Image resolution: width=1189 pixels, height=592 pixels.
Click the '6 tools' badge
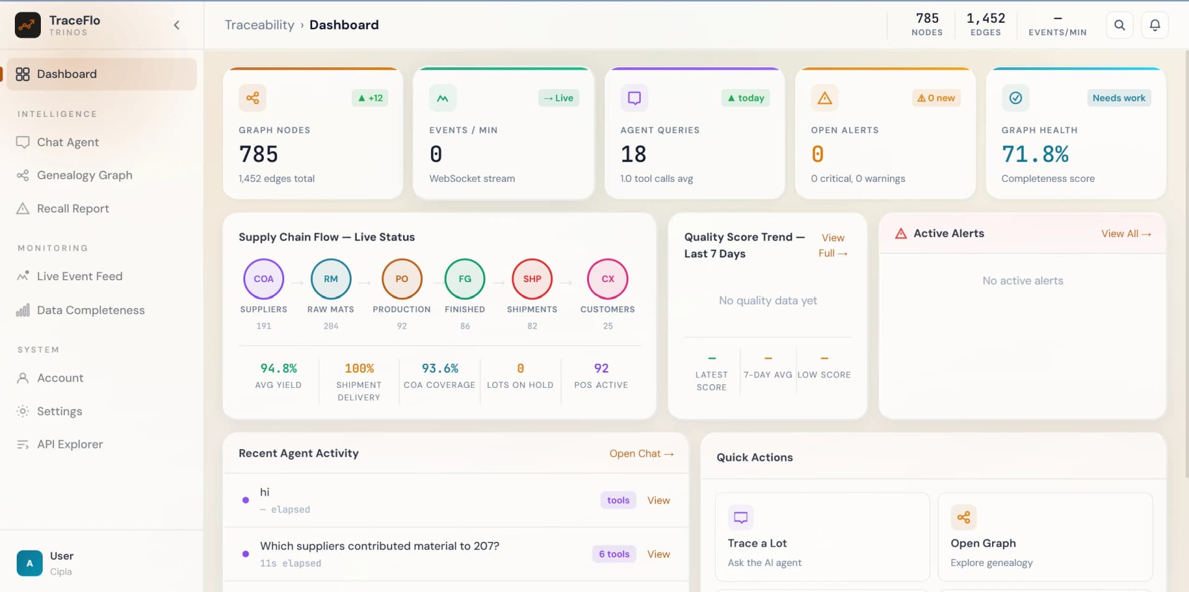click(614, 554)
